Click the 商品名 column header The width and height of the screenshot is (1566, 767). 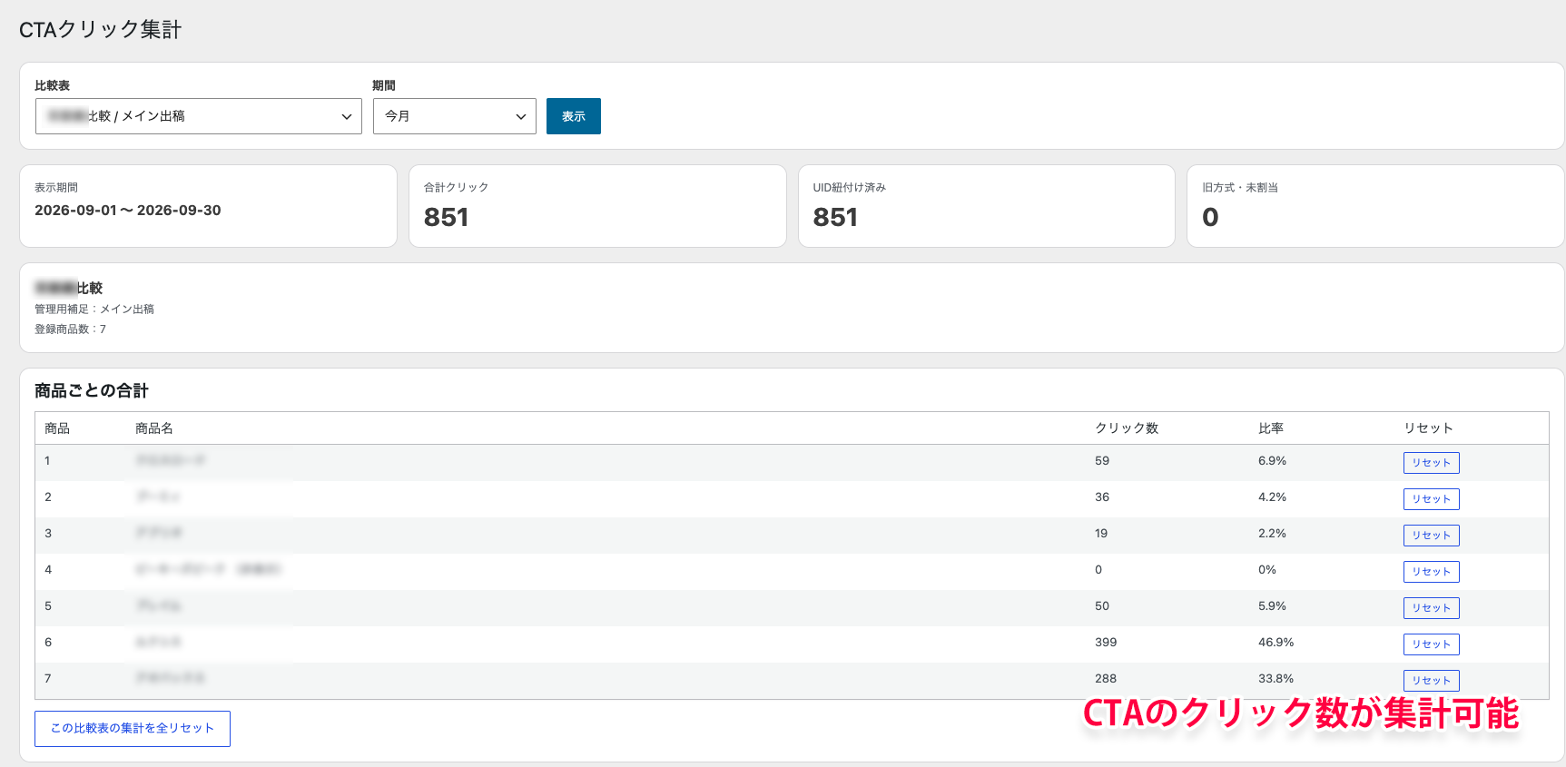[154, 428]
